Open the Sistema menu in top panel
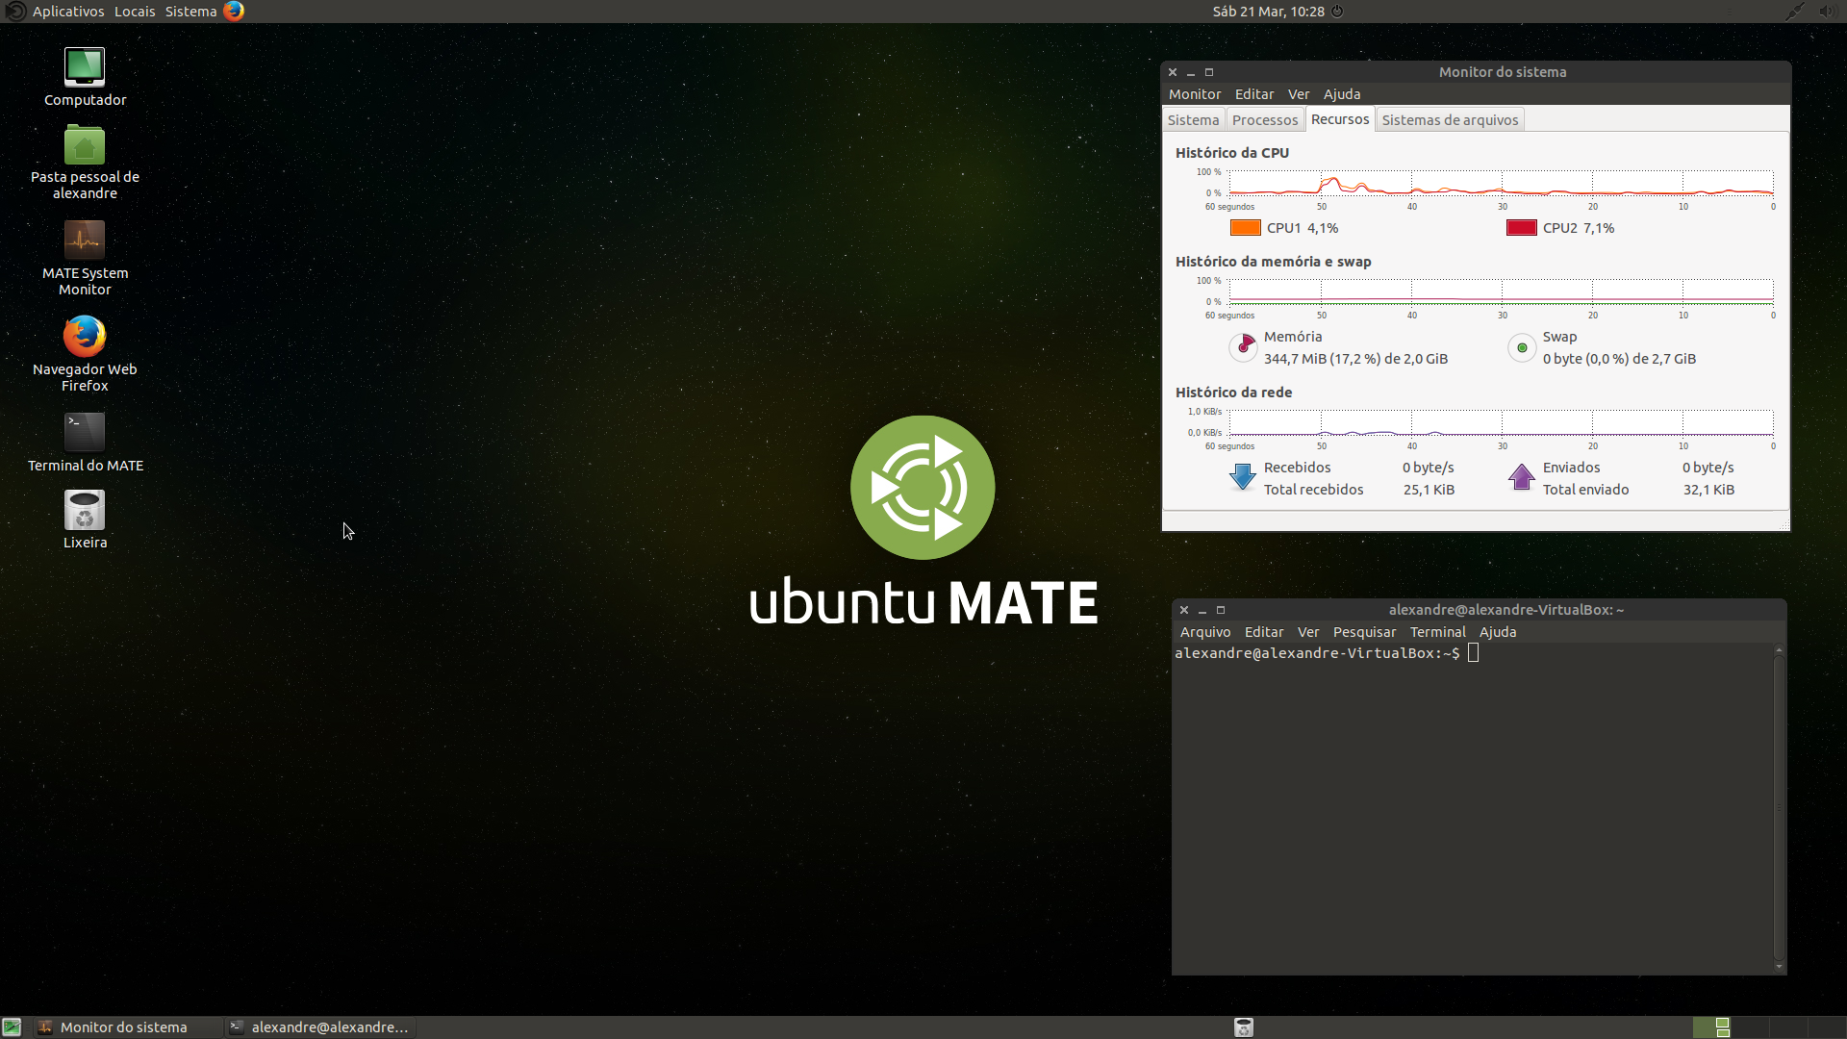Image resolution: width=1847 pixels, height=1039 pixels. pyautogui.click(x=190, y=12)
